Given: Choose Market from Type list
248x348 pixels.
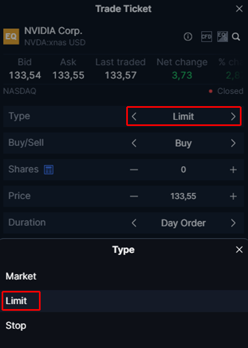Looking at the screenshot, I should click(21, 276).
